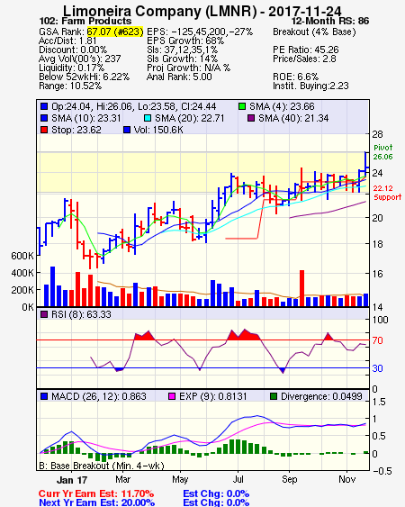Click the Discount: 0.00% text
The image size is (405, 507).
click(73, 50)
